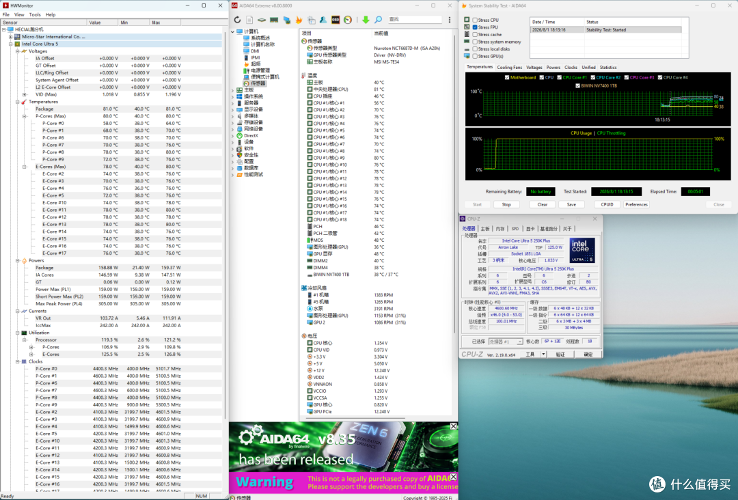Image resolution: width=738 pixels, height=500 pixels.
Task: Click the 查找 search field in AIDA64
Action: [415, 19]
